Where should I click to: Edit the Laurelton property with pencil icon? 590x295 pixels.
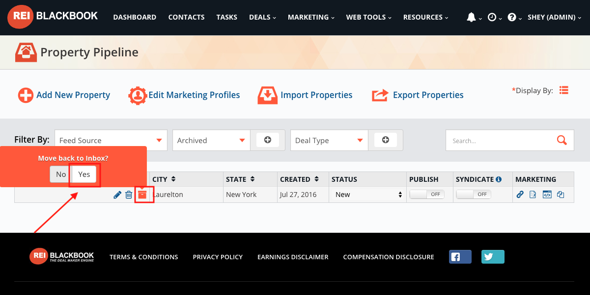[x=117, y=195]
